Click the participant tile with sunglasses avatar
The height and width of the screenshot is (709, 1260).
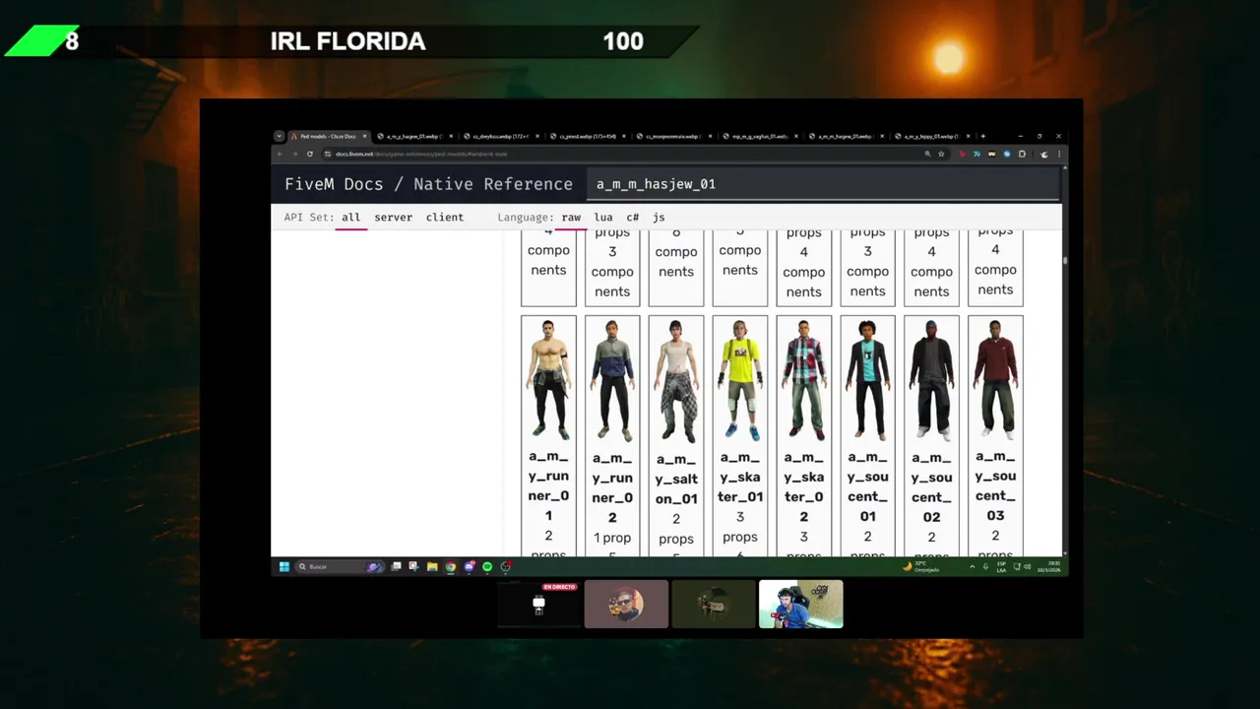pos(626,604)
